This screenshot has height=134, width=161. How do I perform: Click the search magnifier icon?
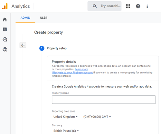tap(95, 6)
